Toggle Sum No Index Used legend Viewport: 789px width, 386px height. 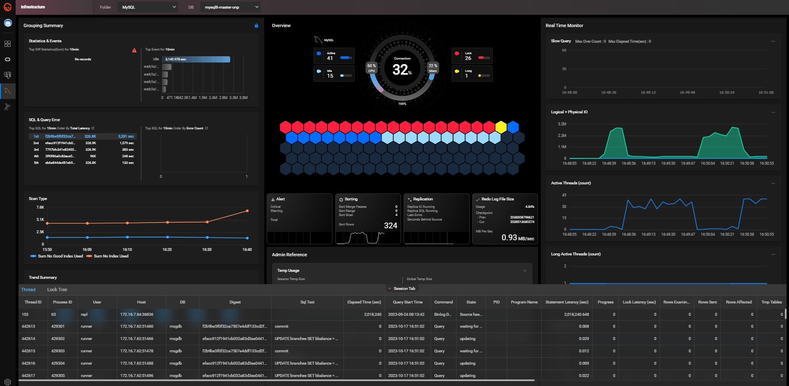tap(107, 256)
